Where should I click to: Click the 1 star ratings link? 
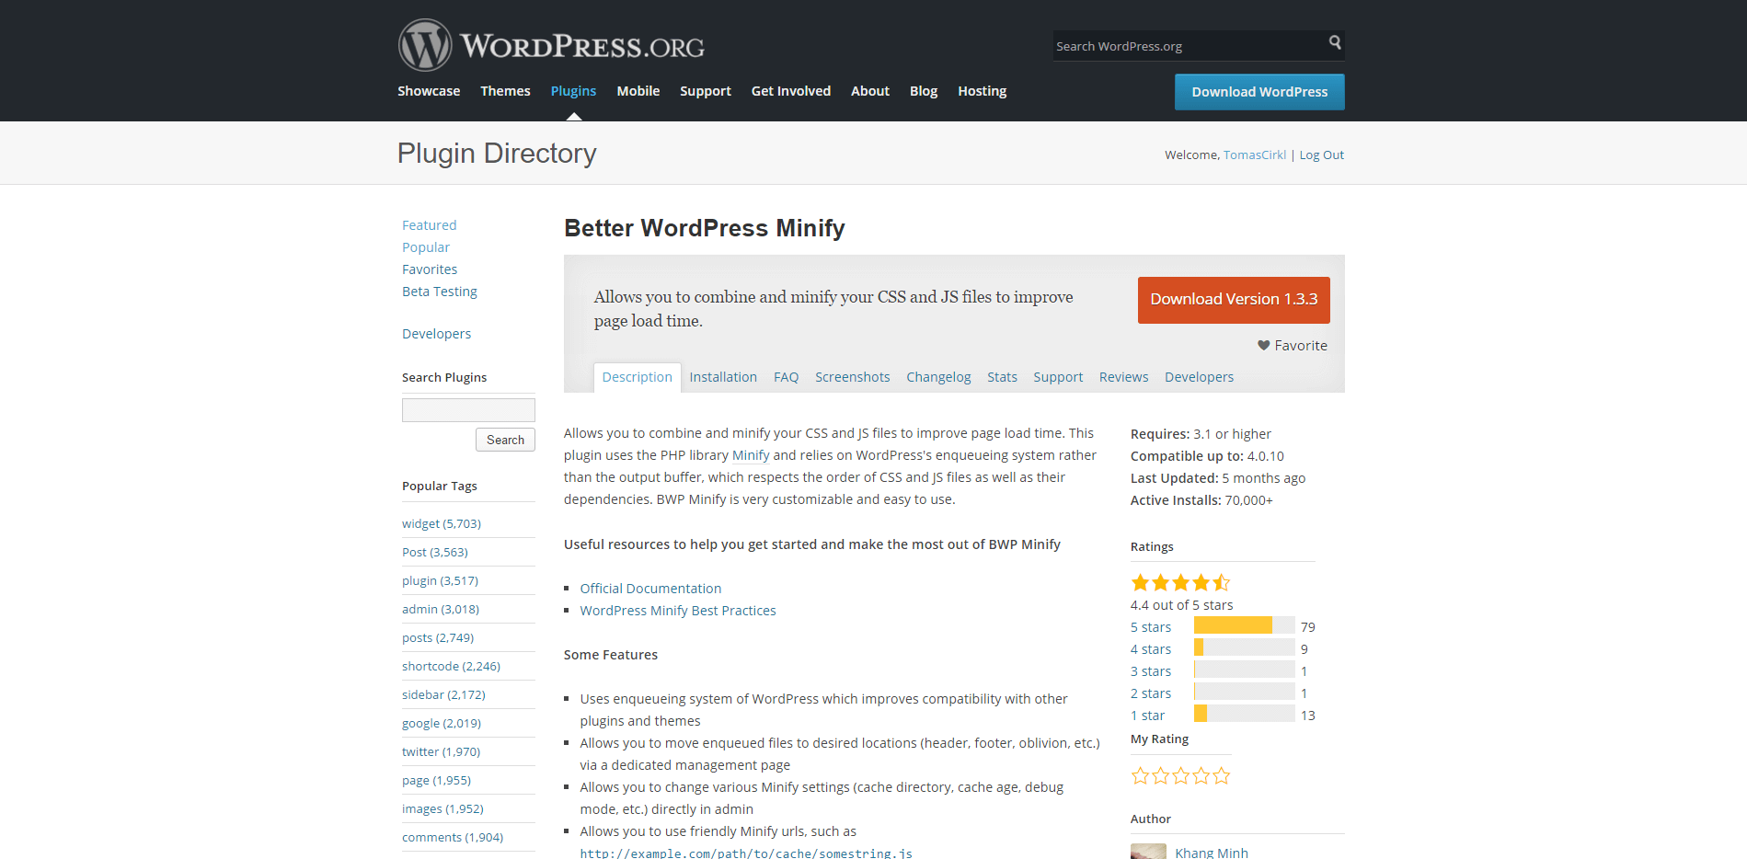1148,716
